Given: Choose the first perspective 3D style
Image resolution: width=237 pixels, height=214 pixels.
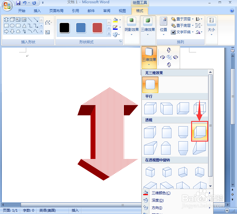Looking at the screenshot, I should click(150, 132).
